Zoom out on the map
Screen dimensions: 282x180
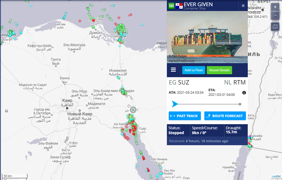click(275, 15)
